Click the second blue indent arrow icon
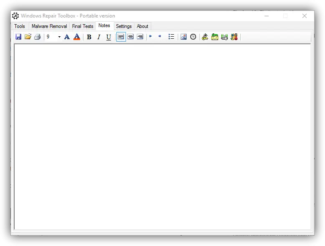The width and height of the screenshot is (325, 246). [x=160, y=36]
